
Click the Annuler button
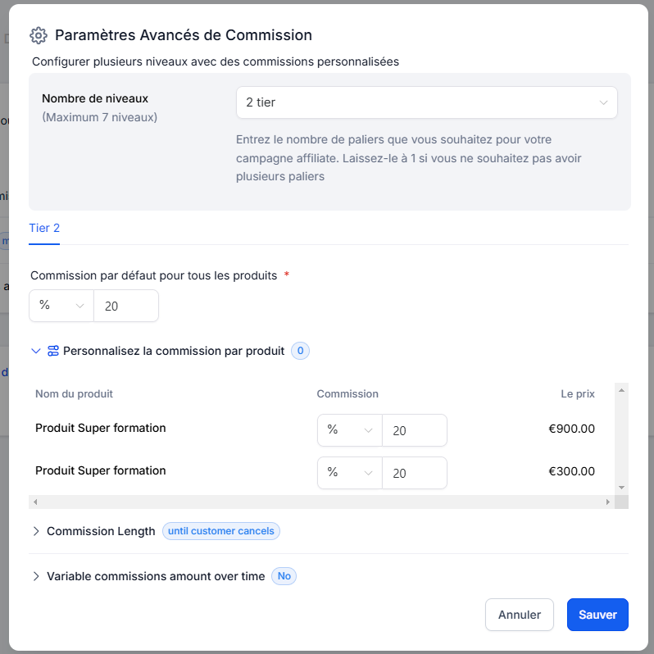pyautogui.click(x=520, y=615)
